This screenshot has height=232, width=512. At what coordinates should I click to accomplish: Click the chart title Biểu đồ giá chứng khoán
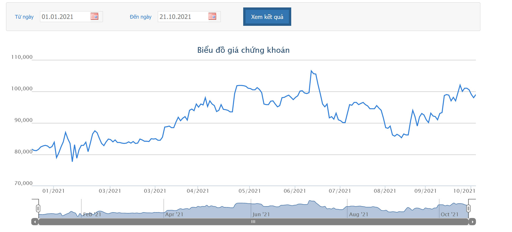click(x=243, y=50)
